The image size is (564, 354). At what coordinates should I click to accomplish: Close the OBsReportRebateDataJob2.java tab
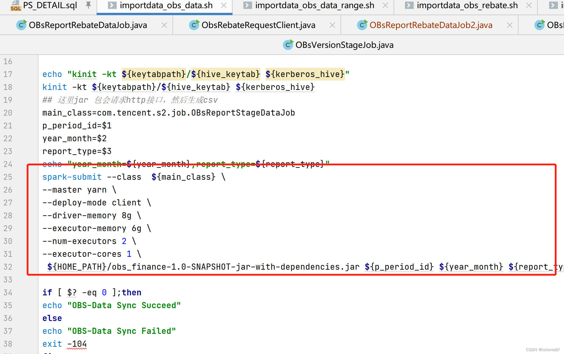(509, 25)
